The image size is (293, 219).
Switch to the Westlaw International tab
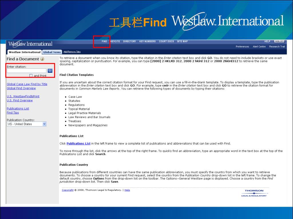pos(25,52)
